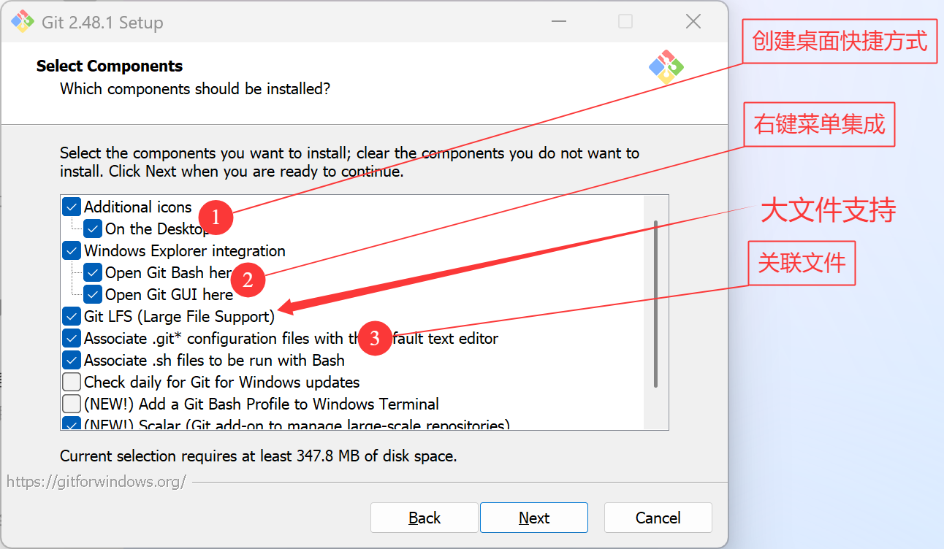Image resolution: width=944 pixels, height=549 pixels.
Task: Uncheck Open Git Bash here option
Action: coord(93,273)
